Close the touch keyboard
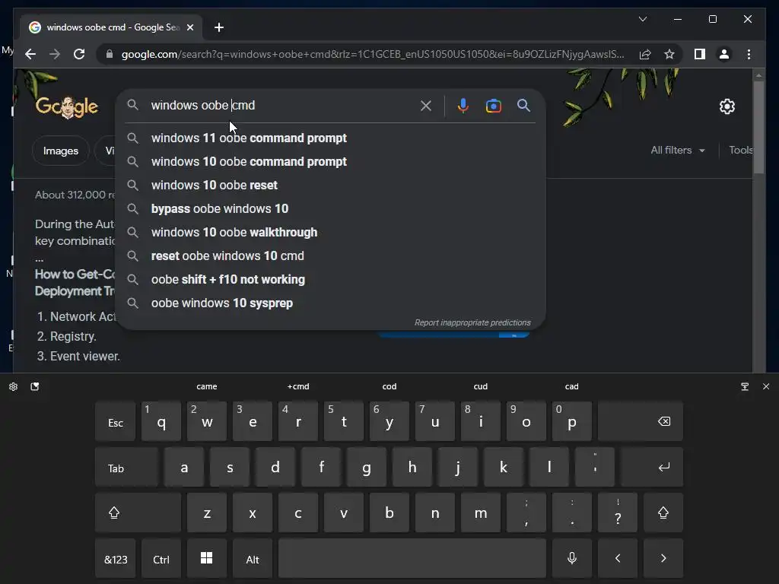779x584 pixels. (x=766, y=386)
